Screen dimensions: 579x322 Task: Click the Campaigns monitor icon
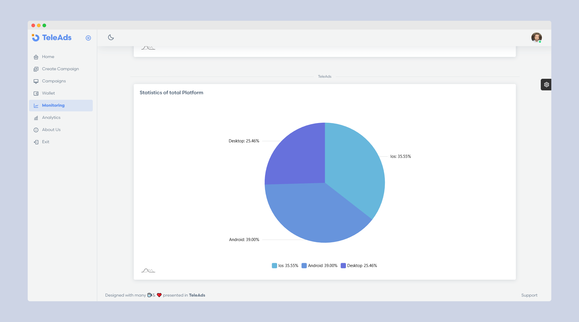[36, 81]
